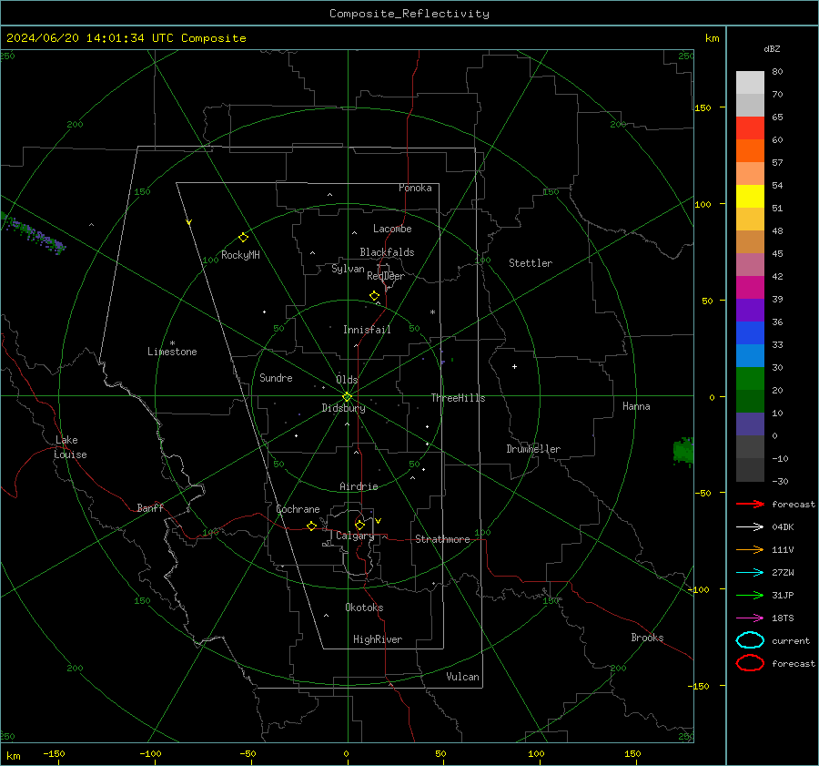Click the Sylvan label
The image size is (819, 766).
click(x=348, y=269)
